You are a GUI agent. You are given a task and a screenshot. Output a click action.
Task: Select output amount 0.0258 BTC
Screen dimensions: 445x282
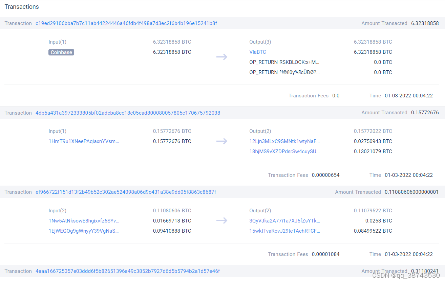click(379, 221)
